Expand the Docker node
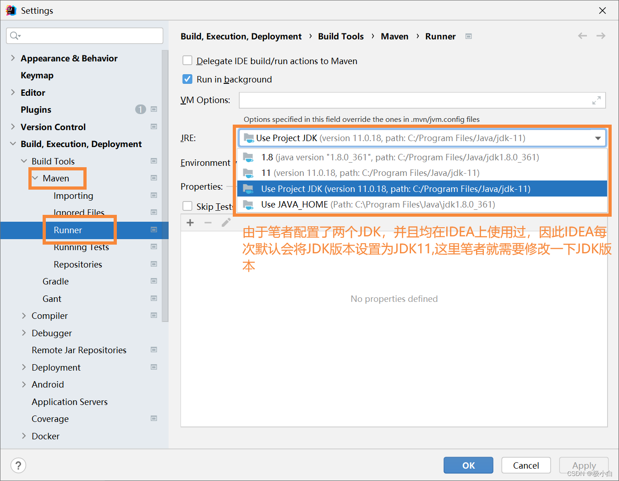The width and height of the screenshot is (619, 481). 24,436
